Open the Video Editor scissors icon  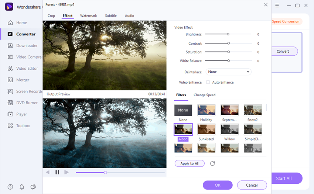pos(10,69)
